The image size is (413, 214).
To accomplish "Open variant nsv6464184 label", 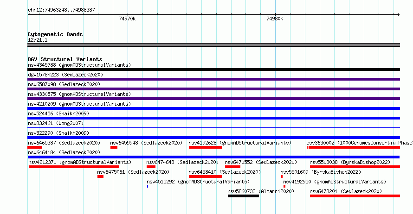I will pyautogui.click(x=64, y=152).
